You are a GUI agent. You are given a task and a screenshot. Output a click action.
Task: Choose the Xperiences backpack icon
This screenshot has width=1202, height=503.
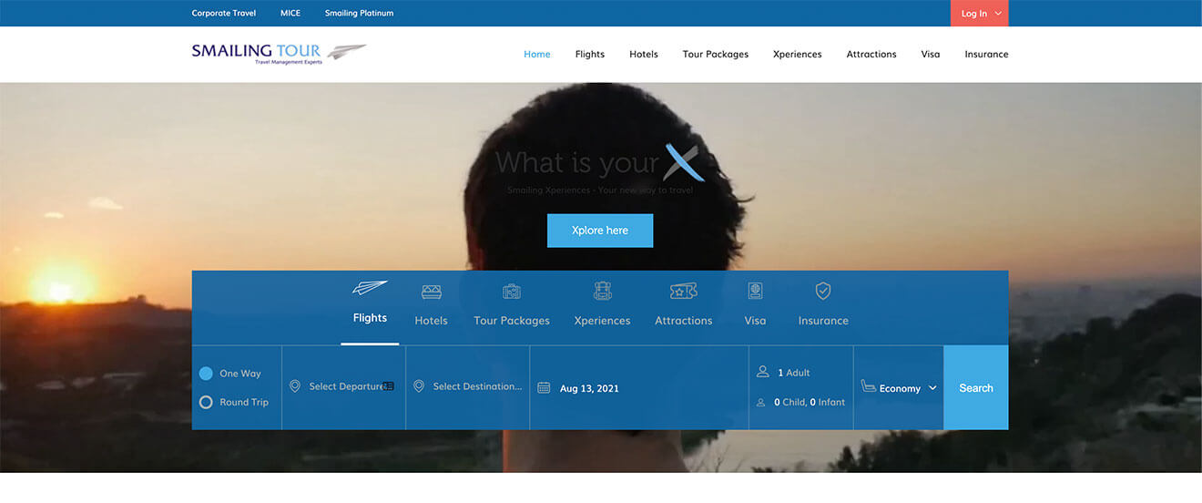[602, 291]
